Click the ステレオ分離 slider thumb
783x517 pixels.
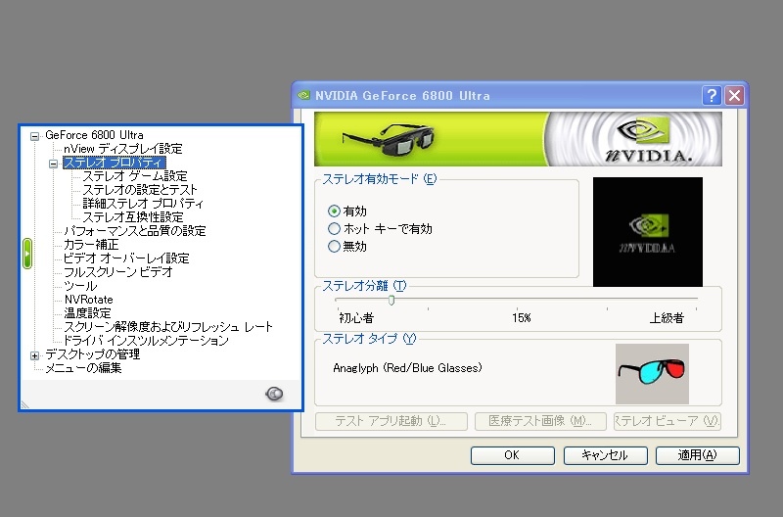[x=391, y=300]
